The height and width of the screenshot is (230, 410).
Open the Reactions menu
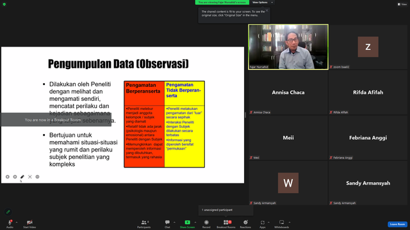pos(245,224)
